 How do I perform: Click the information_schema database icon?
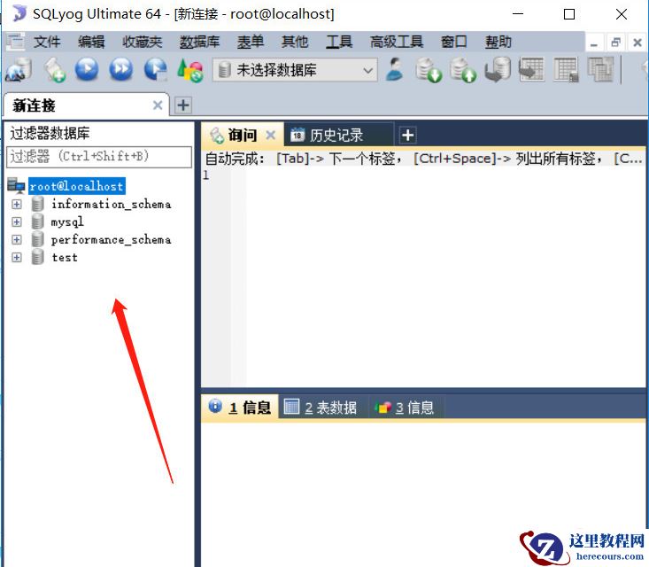coord(38,204)
